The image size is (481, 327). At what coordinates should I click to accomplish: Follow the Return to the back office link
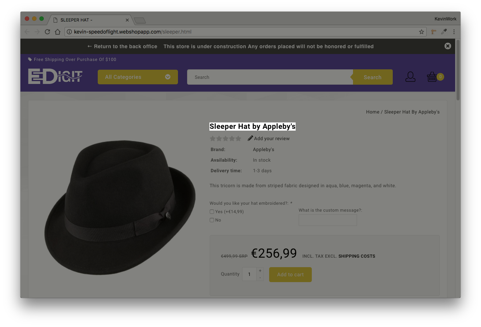pos(122,46)
